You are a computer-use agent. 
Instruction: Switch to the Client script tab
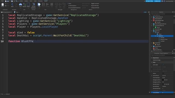pos(17,12)
